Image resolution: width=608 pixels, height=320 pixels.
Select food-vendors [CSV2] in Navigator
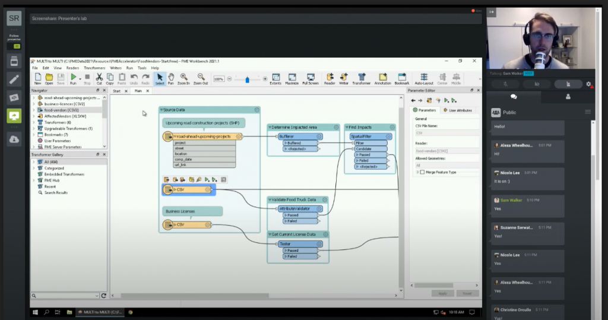61,110
